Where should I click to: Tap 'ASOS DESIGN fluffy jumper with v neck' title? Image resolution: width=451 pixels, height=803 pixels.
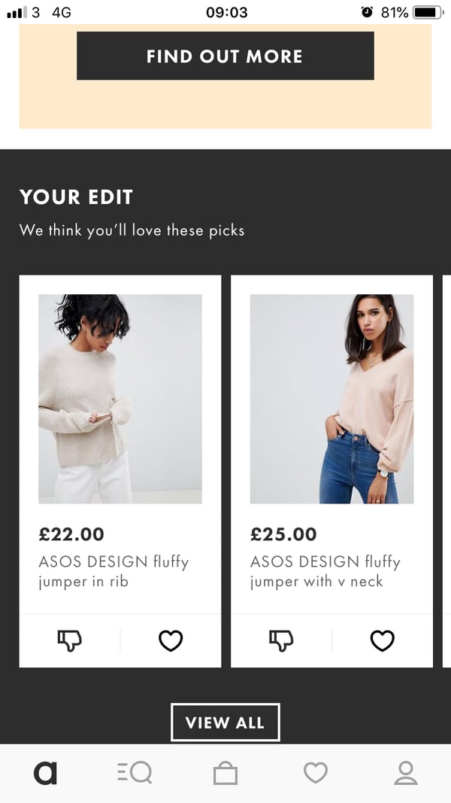(x=325, y=571)
